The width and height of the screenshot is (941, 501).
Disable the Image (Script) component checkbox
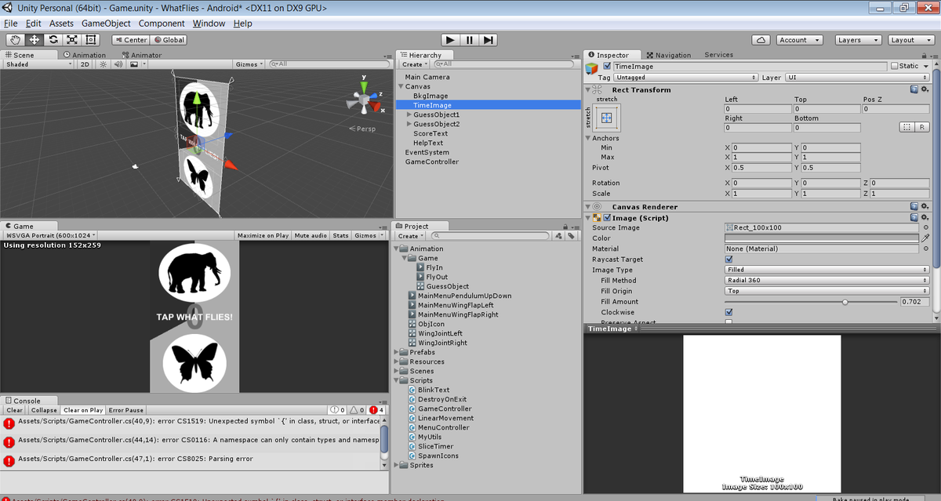pyautogui.click(x=607, y=218)
